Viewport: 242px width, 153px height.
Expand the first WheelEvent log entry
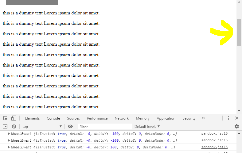tap(9, 134)
